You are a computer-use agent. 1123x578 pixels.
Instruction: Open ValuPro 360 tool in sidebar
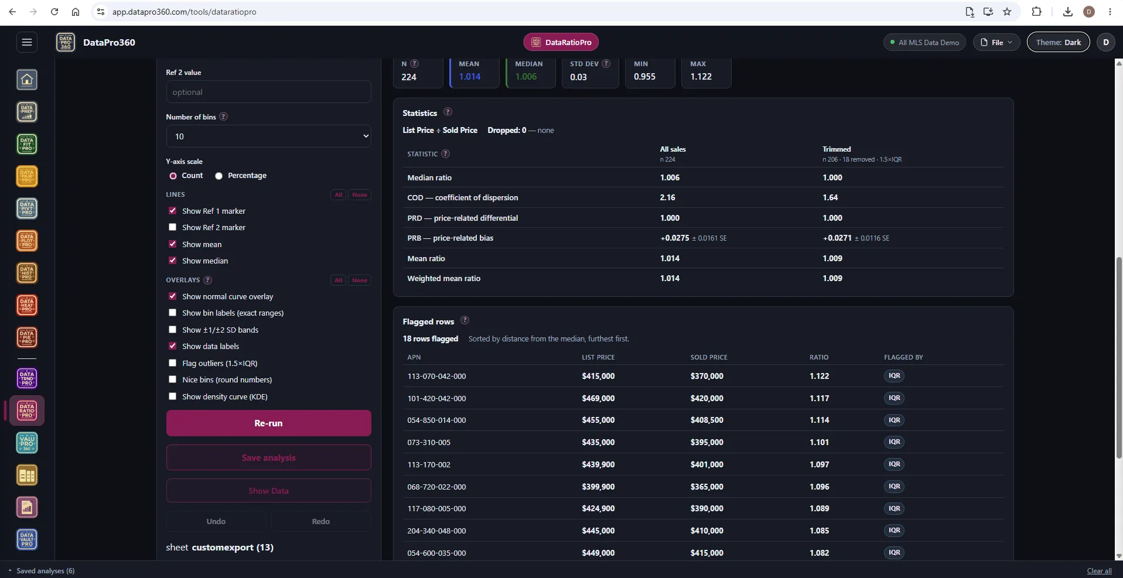click(27, 443)
